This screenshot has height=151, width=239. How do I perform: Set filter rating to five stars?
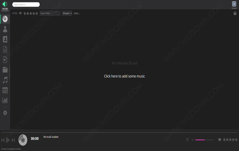[x=37, y=13]
